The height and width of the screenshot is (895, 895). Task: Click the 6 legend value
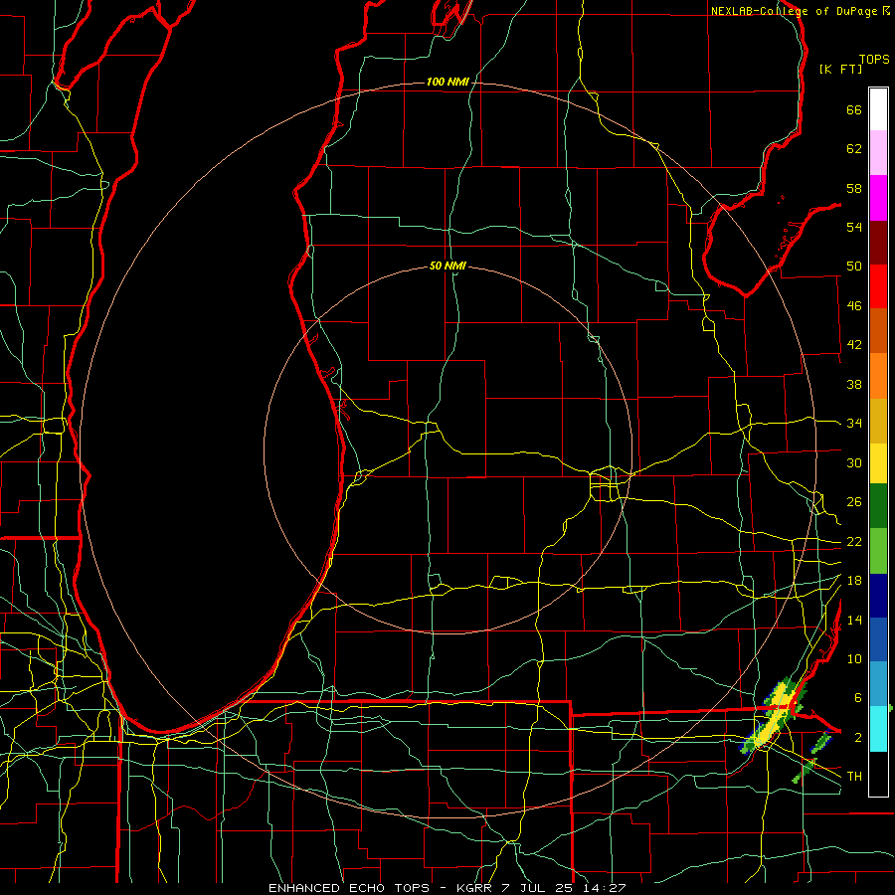click(857, 698)
